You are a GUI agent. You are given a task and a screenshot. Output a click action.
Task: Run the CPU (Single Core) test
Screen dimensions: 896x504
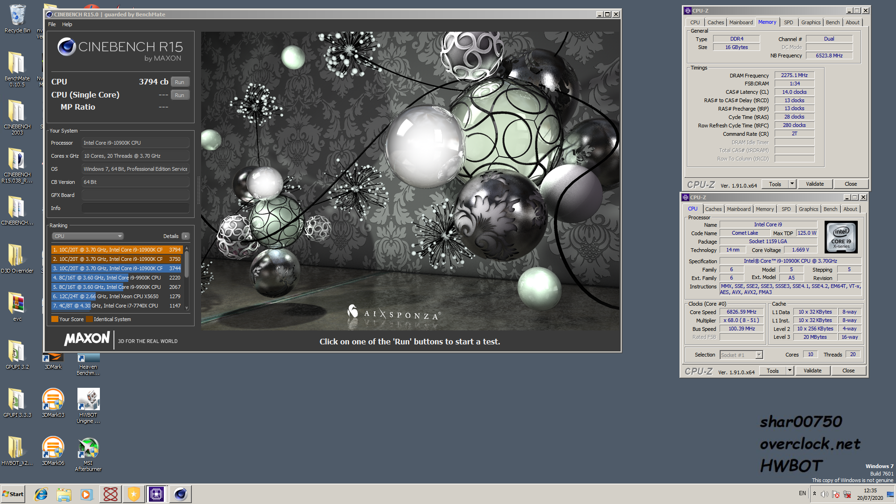pos(180,95)
